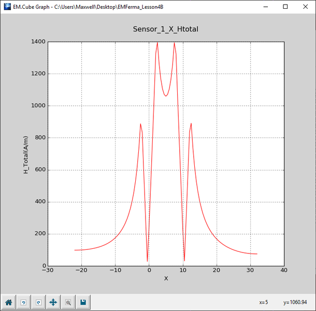The width and height of the screenshot is (316, 311).
Task: Click the Sensor_1_X_Htotal plot title
Action: 165,30
